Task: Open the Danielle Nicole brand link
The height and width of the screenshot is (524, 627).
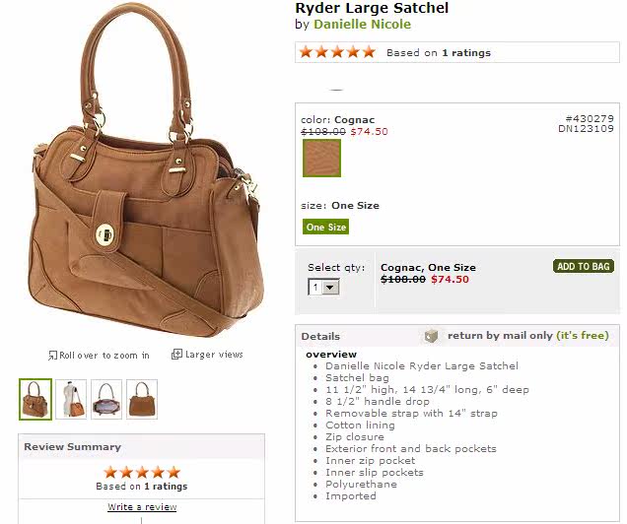Action: coord(362,24)
